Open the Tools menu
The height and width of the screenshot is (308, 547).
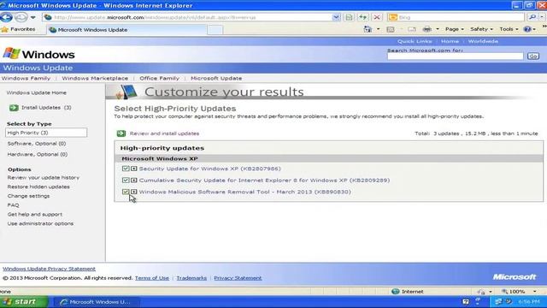[x=509, y=29]
